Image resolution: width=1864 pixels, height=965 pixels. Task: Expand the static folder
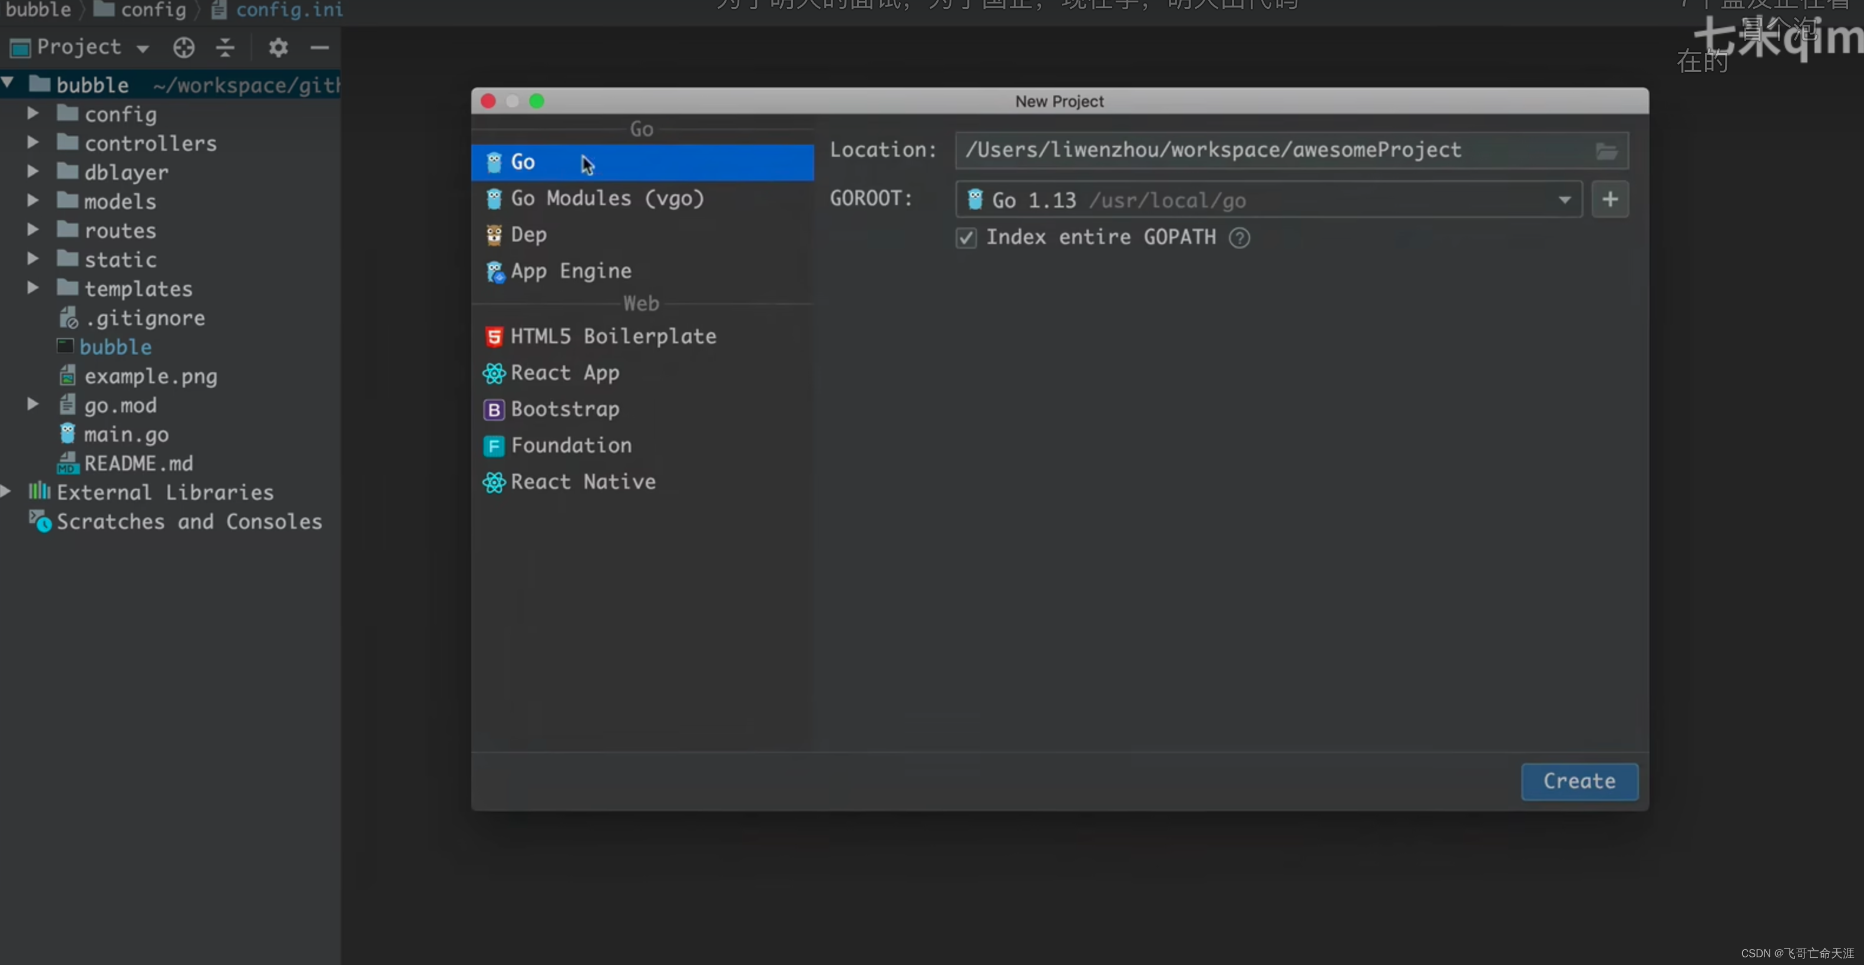point(32,258)
